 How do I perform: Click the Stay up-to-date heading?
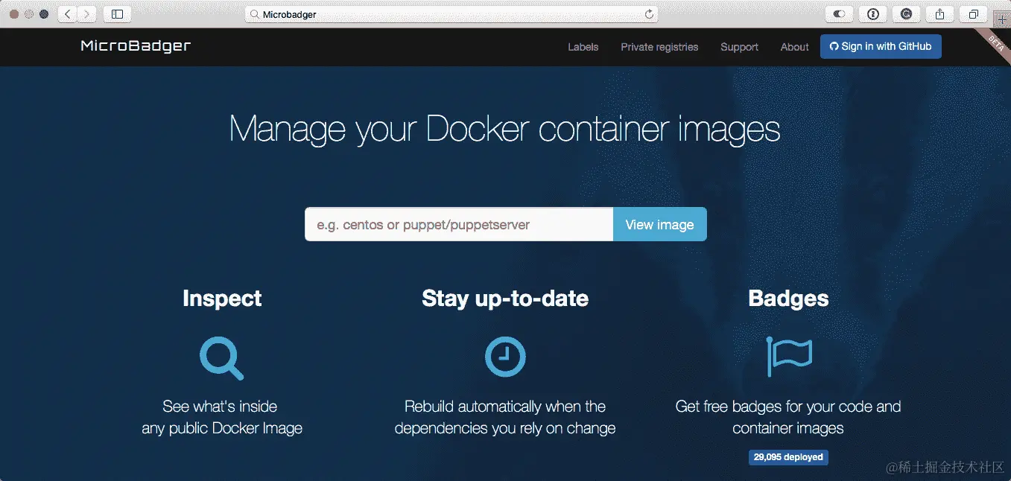[505, 299]
